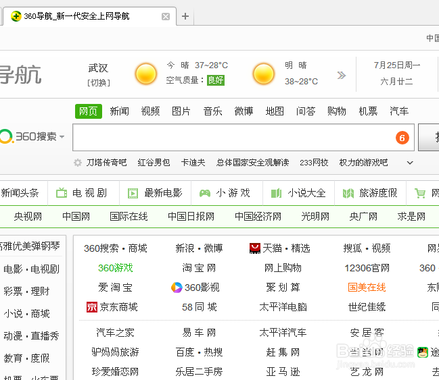Open the 7月25日周一 calendar date
The width and height of the screenshot is (439, 380).
coord(397,65)
